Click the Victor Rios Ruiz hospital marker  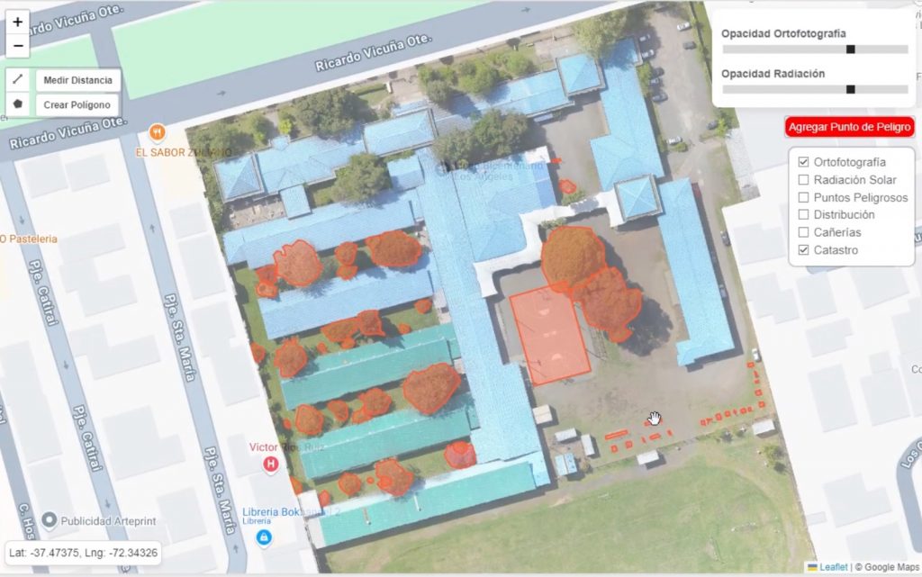268,464
